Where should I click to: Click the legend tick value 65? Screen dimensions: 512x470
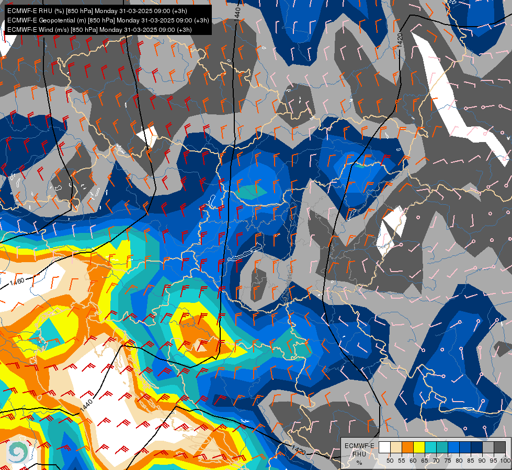click(x=425, y=461)
